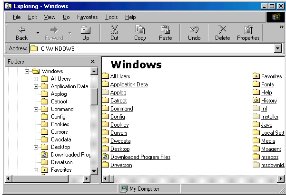Click the Copy toolbar icon

pos(140,29)
